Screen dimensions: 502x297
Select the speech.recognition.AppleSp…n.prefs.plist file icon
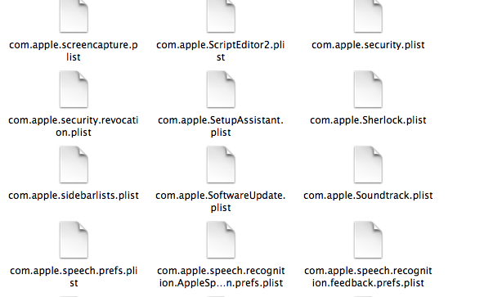pyautogui.click(x=221, y=240)
